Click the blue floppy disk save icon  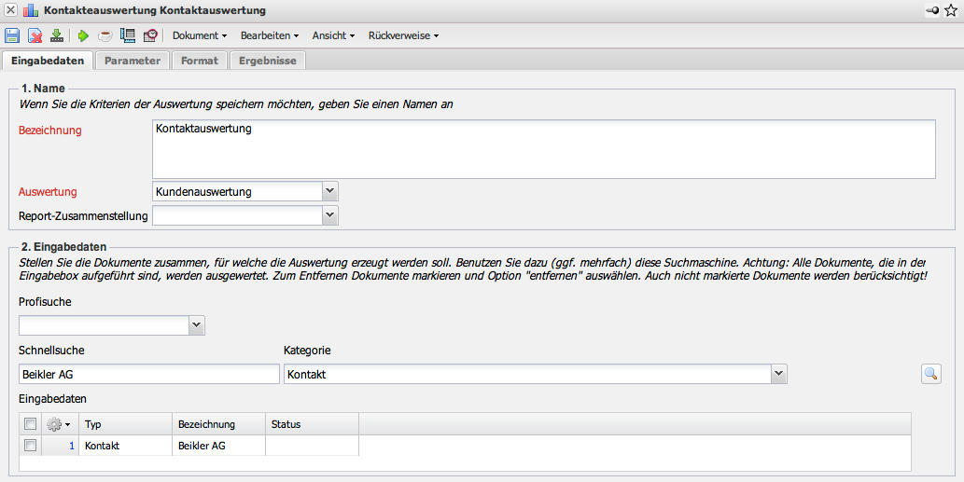click(12, 35)
